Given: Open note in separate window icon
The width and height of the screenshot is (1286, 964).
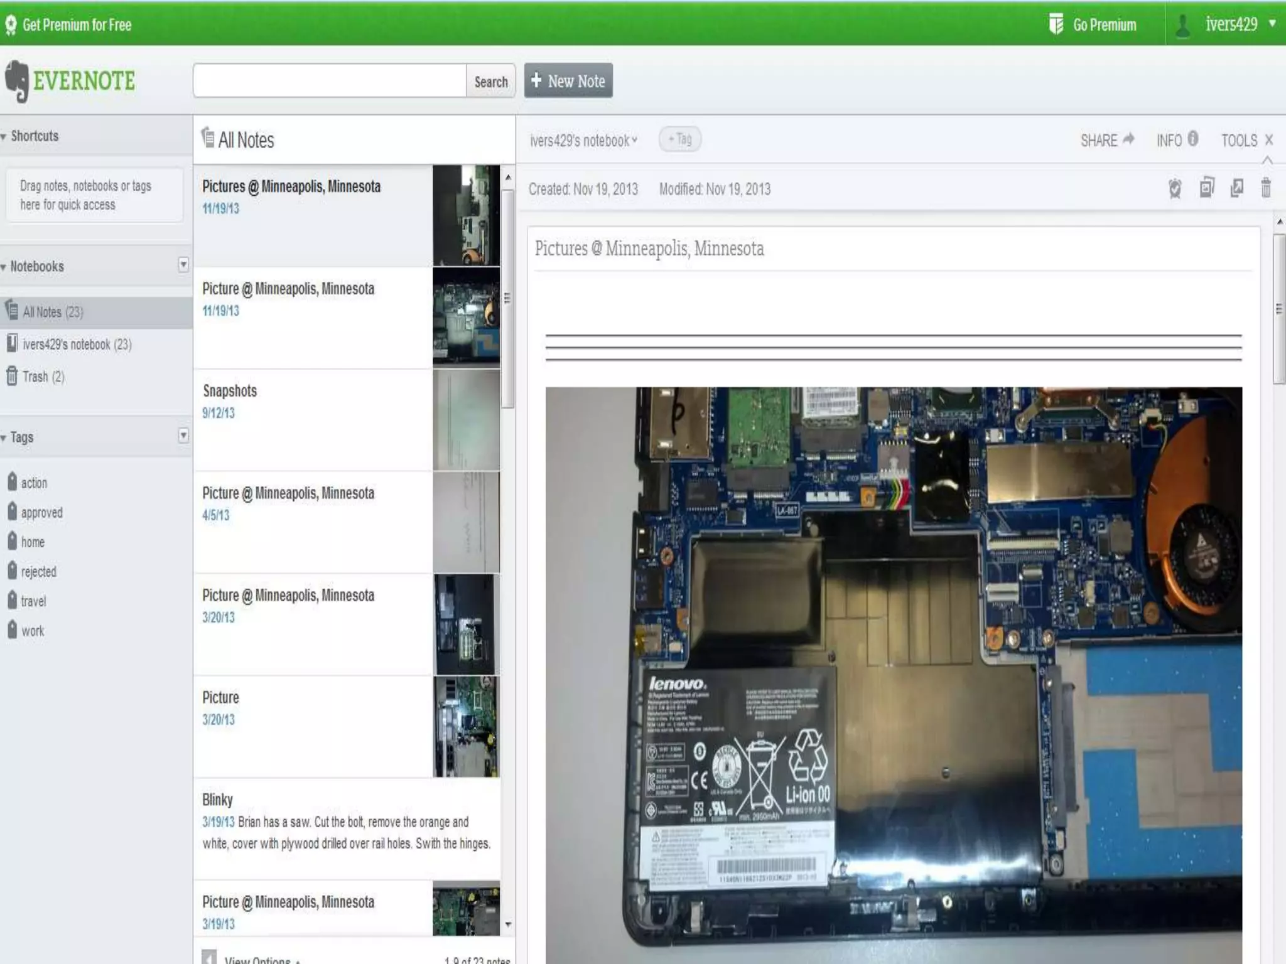Looking at the screenshot, I should (x=1236, y=188).
